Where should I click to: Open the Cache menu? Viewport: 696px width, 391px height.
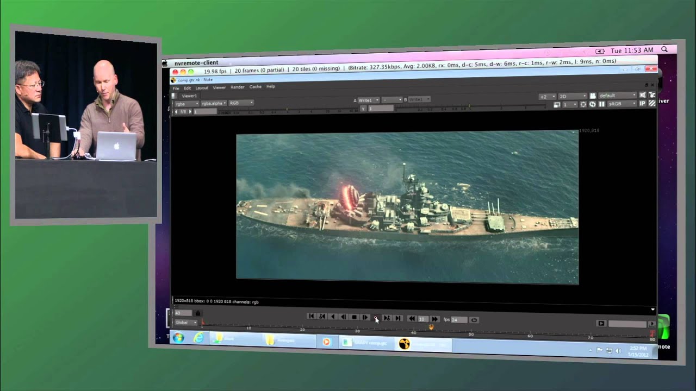(x=256, y=87)
